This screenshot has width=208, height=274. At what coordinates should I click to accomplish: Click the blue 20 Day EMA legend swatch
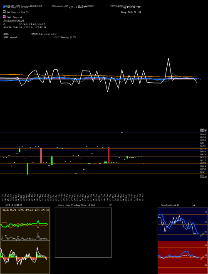pyautogui.click(x=4, y=7)
